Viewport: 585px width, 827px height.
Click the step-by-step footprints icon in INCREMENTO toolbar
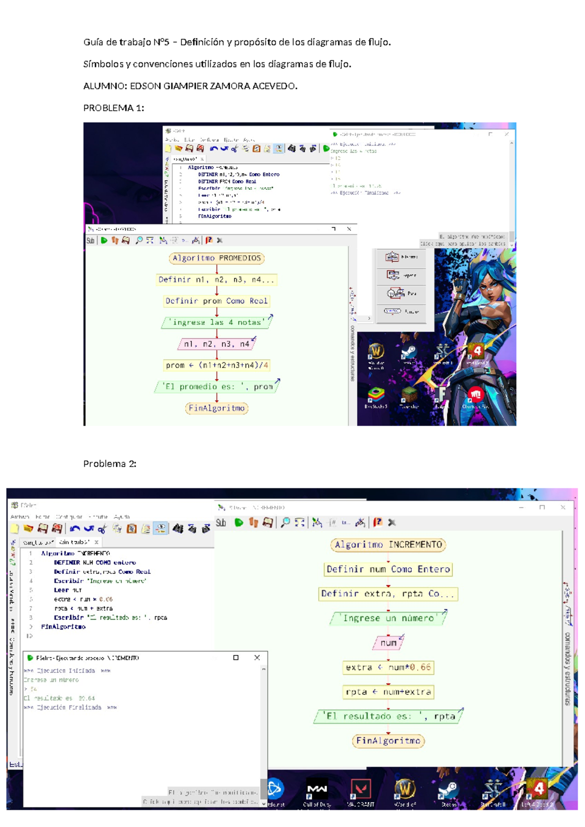tap(253, 523)
